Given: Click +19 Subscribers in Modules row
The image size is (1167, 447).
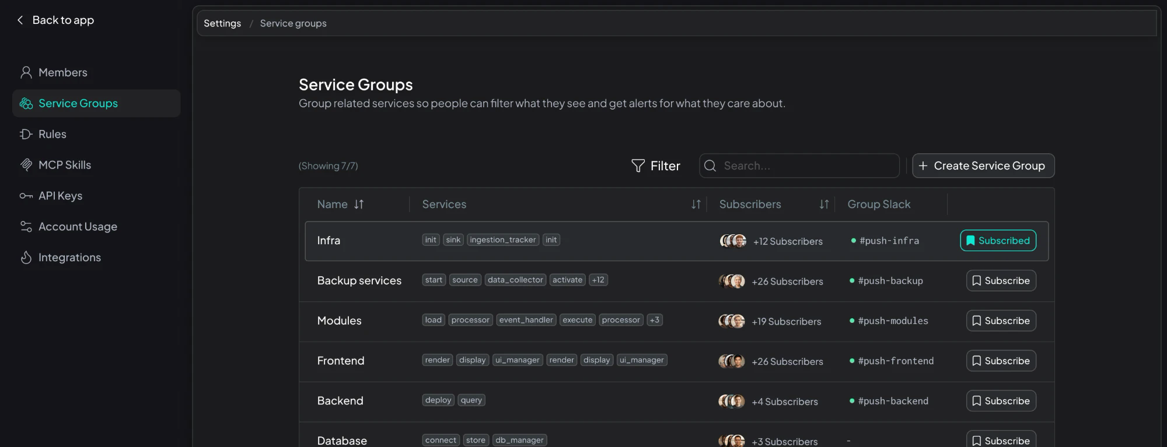Looking at the screenshot, I should point(786,322).
